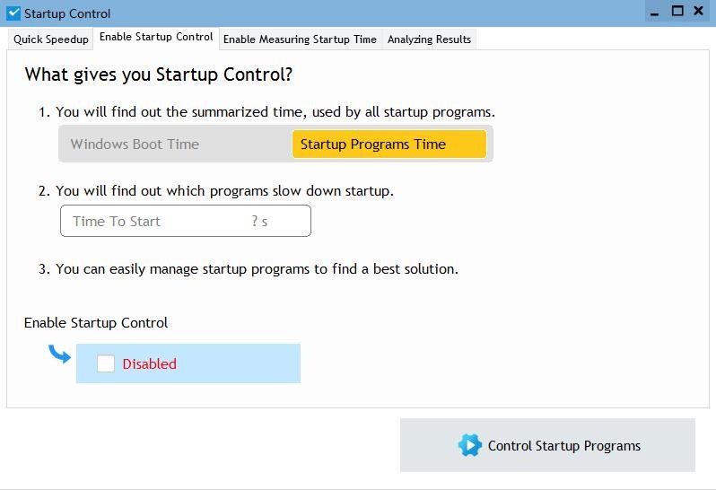
Task: Open the Analyzing Results tab
Action: (429, 39)
